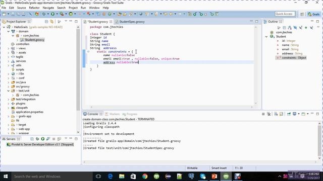323x181 pixels.
Task: Collapse the HelloGrails project node
Action: pyautogui.click(x=4, y=27)
